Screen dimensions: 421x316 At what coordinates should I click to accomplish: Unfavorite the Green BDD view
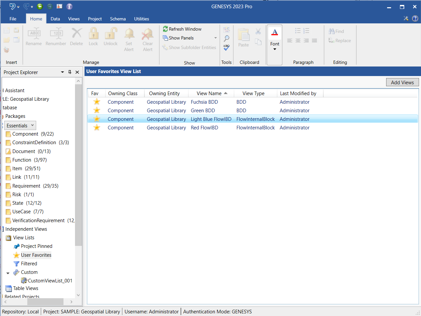97,111
